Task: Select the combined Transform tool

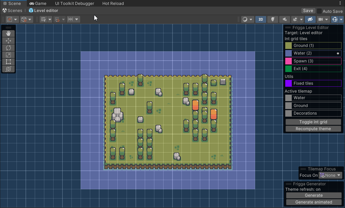Action: pyautogui.click(x=8, y=69)
